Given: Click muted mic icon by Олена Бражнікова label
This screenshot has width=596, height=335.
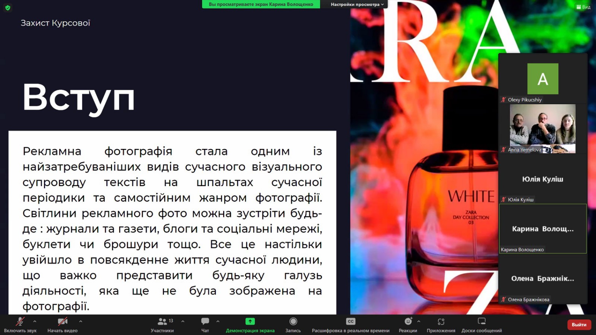Looking at the screenshot, I should tap(504, 299).
